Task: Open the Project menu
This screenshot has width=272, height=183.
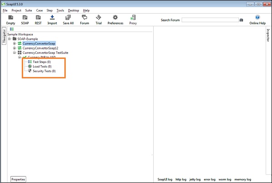Action: [16, 10]
